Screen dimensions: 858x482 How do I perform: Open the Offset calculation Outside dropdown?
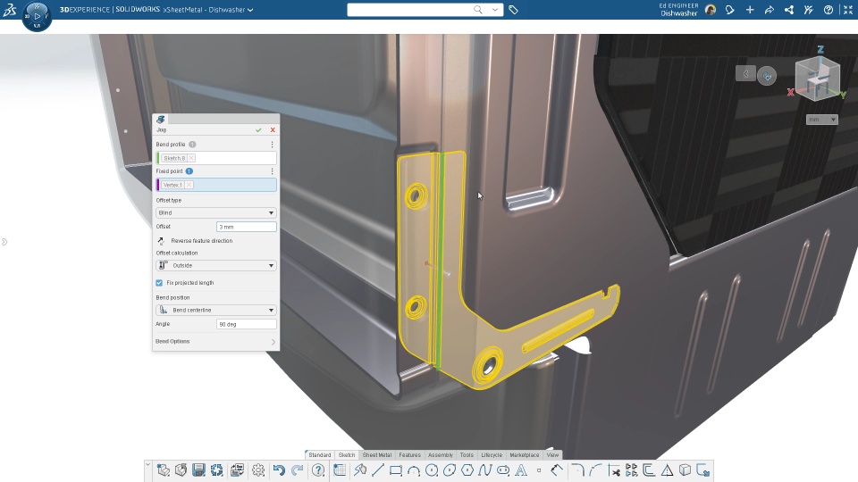tap(216, 266)
